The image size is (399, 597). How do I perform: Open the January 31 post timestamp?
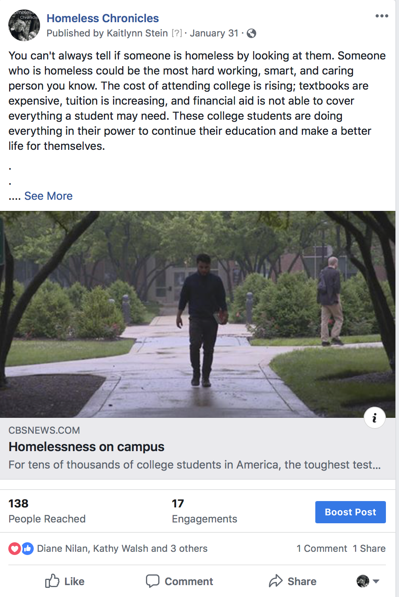pyautogui.click(x=214, y=33)
